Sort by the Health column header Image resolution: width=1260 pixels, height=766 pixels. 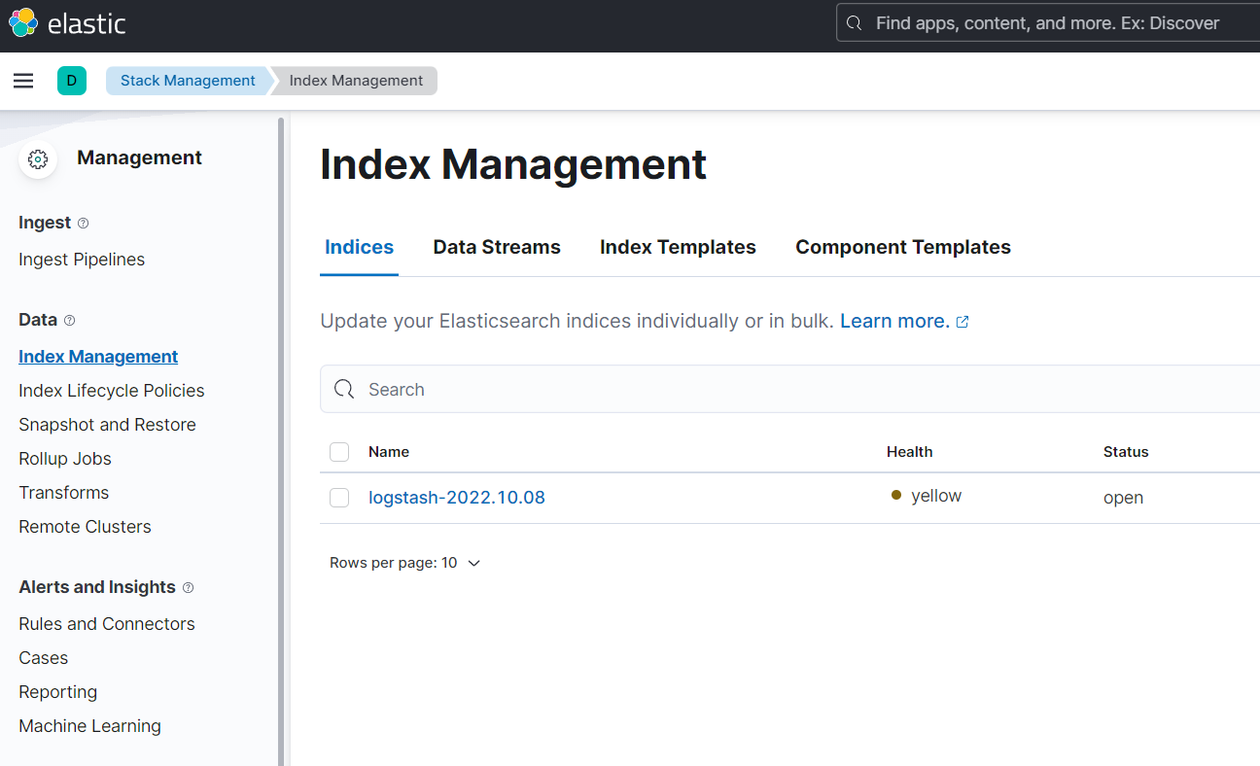(x=910, y=452)
